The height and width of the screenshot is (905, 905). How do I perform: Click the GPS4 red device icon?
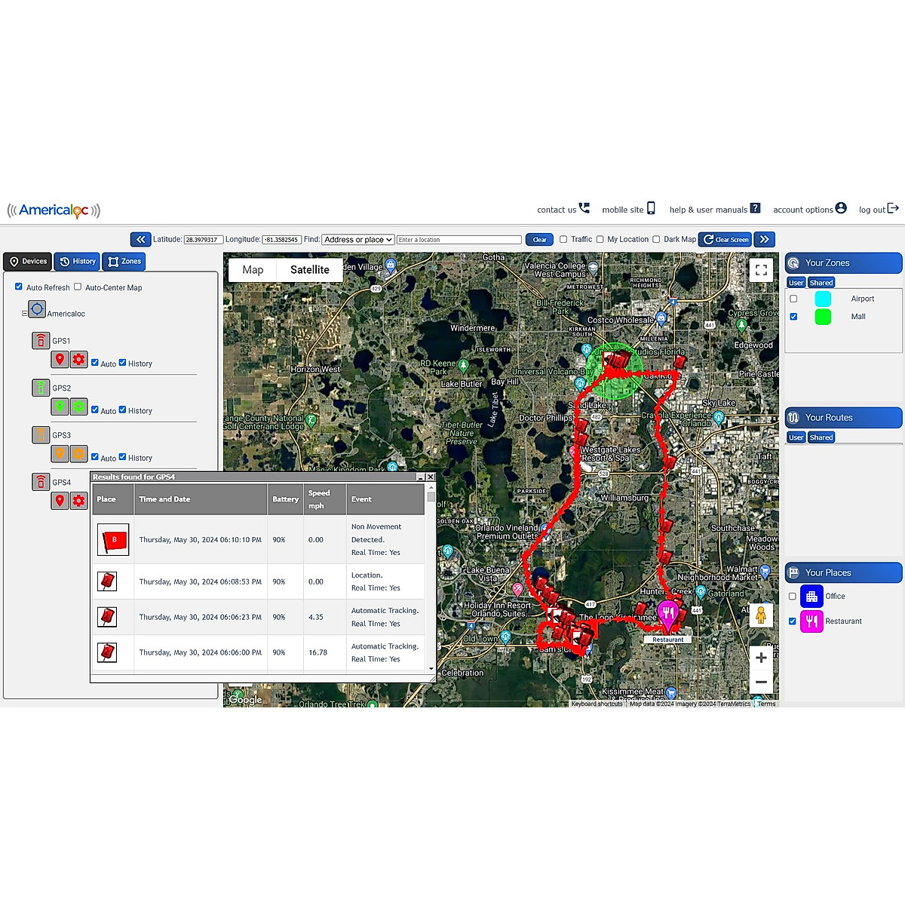41,482
